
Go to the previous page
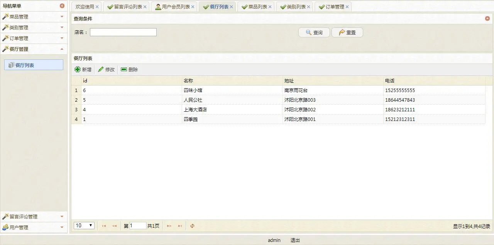coord(114,226)
